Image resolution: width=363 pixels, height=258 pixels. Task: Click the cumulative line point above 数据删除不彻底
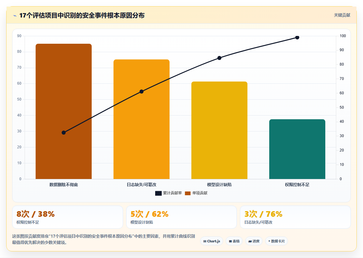pyautogui.click(x=64, y=133)
